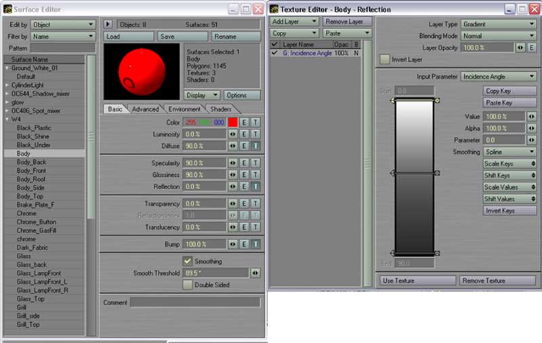Open the Layer Type dropdown
Screen dimensions: 542x343
(499, 24)
